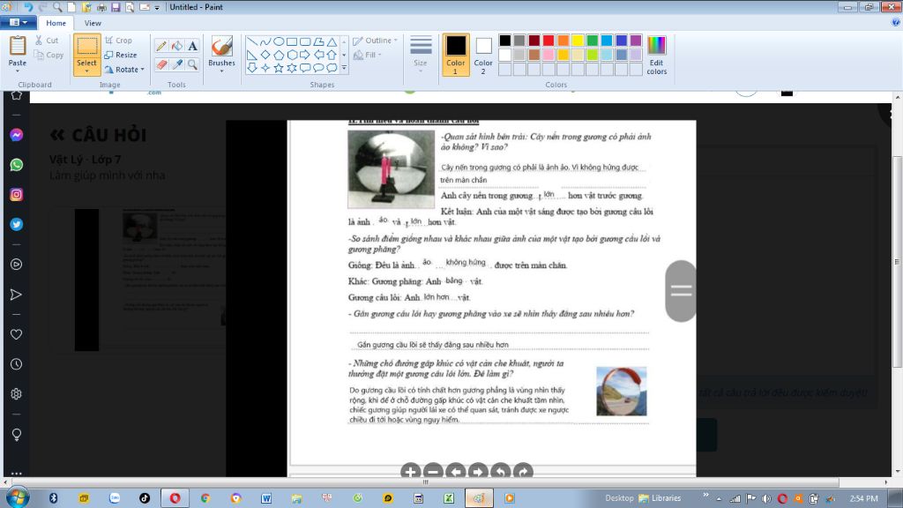
Task: Open Microsoft Word from the taskbar
Action: [266, 498]
